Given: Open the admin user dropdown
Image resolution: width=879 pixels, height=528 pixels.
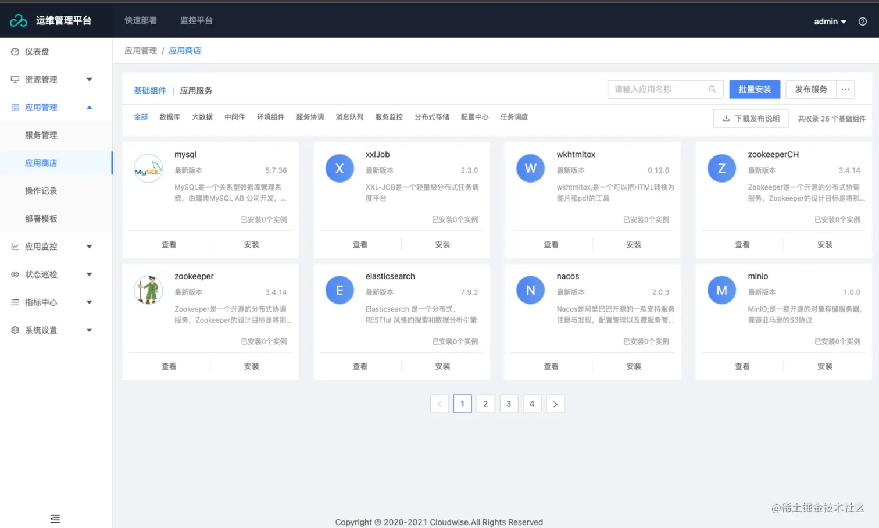Looking at the screenshot, I should tap(830, 22).
